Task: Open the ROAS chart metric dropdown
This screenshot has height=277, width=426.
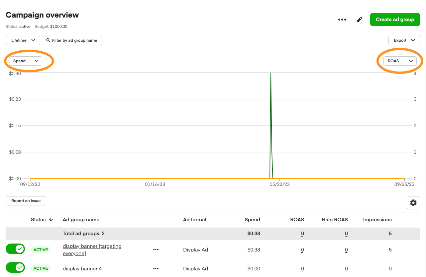Action: 400,61
